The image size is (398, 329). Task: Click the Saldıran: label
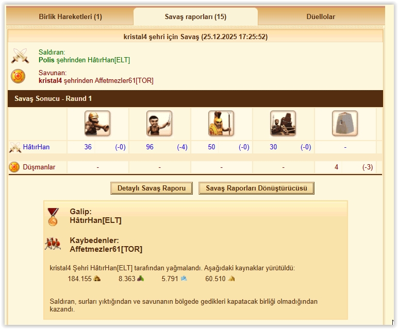(x=52, y=52)
